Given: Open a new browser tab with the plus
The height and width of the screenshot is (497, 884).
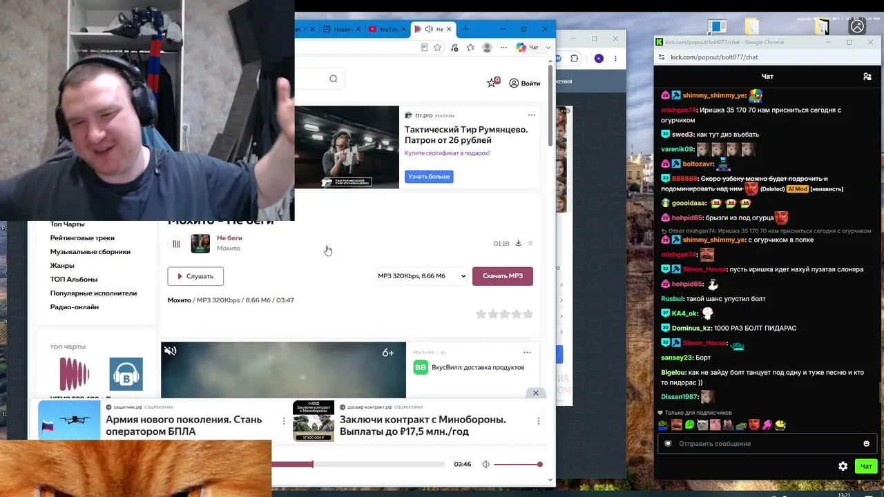Looking at the screenshot, I should (465, 29).
